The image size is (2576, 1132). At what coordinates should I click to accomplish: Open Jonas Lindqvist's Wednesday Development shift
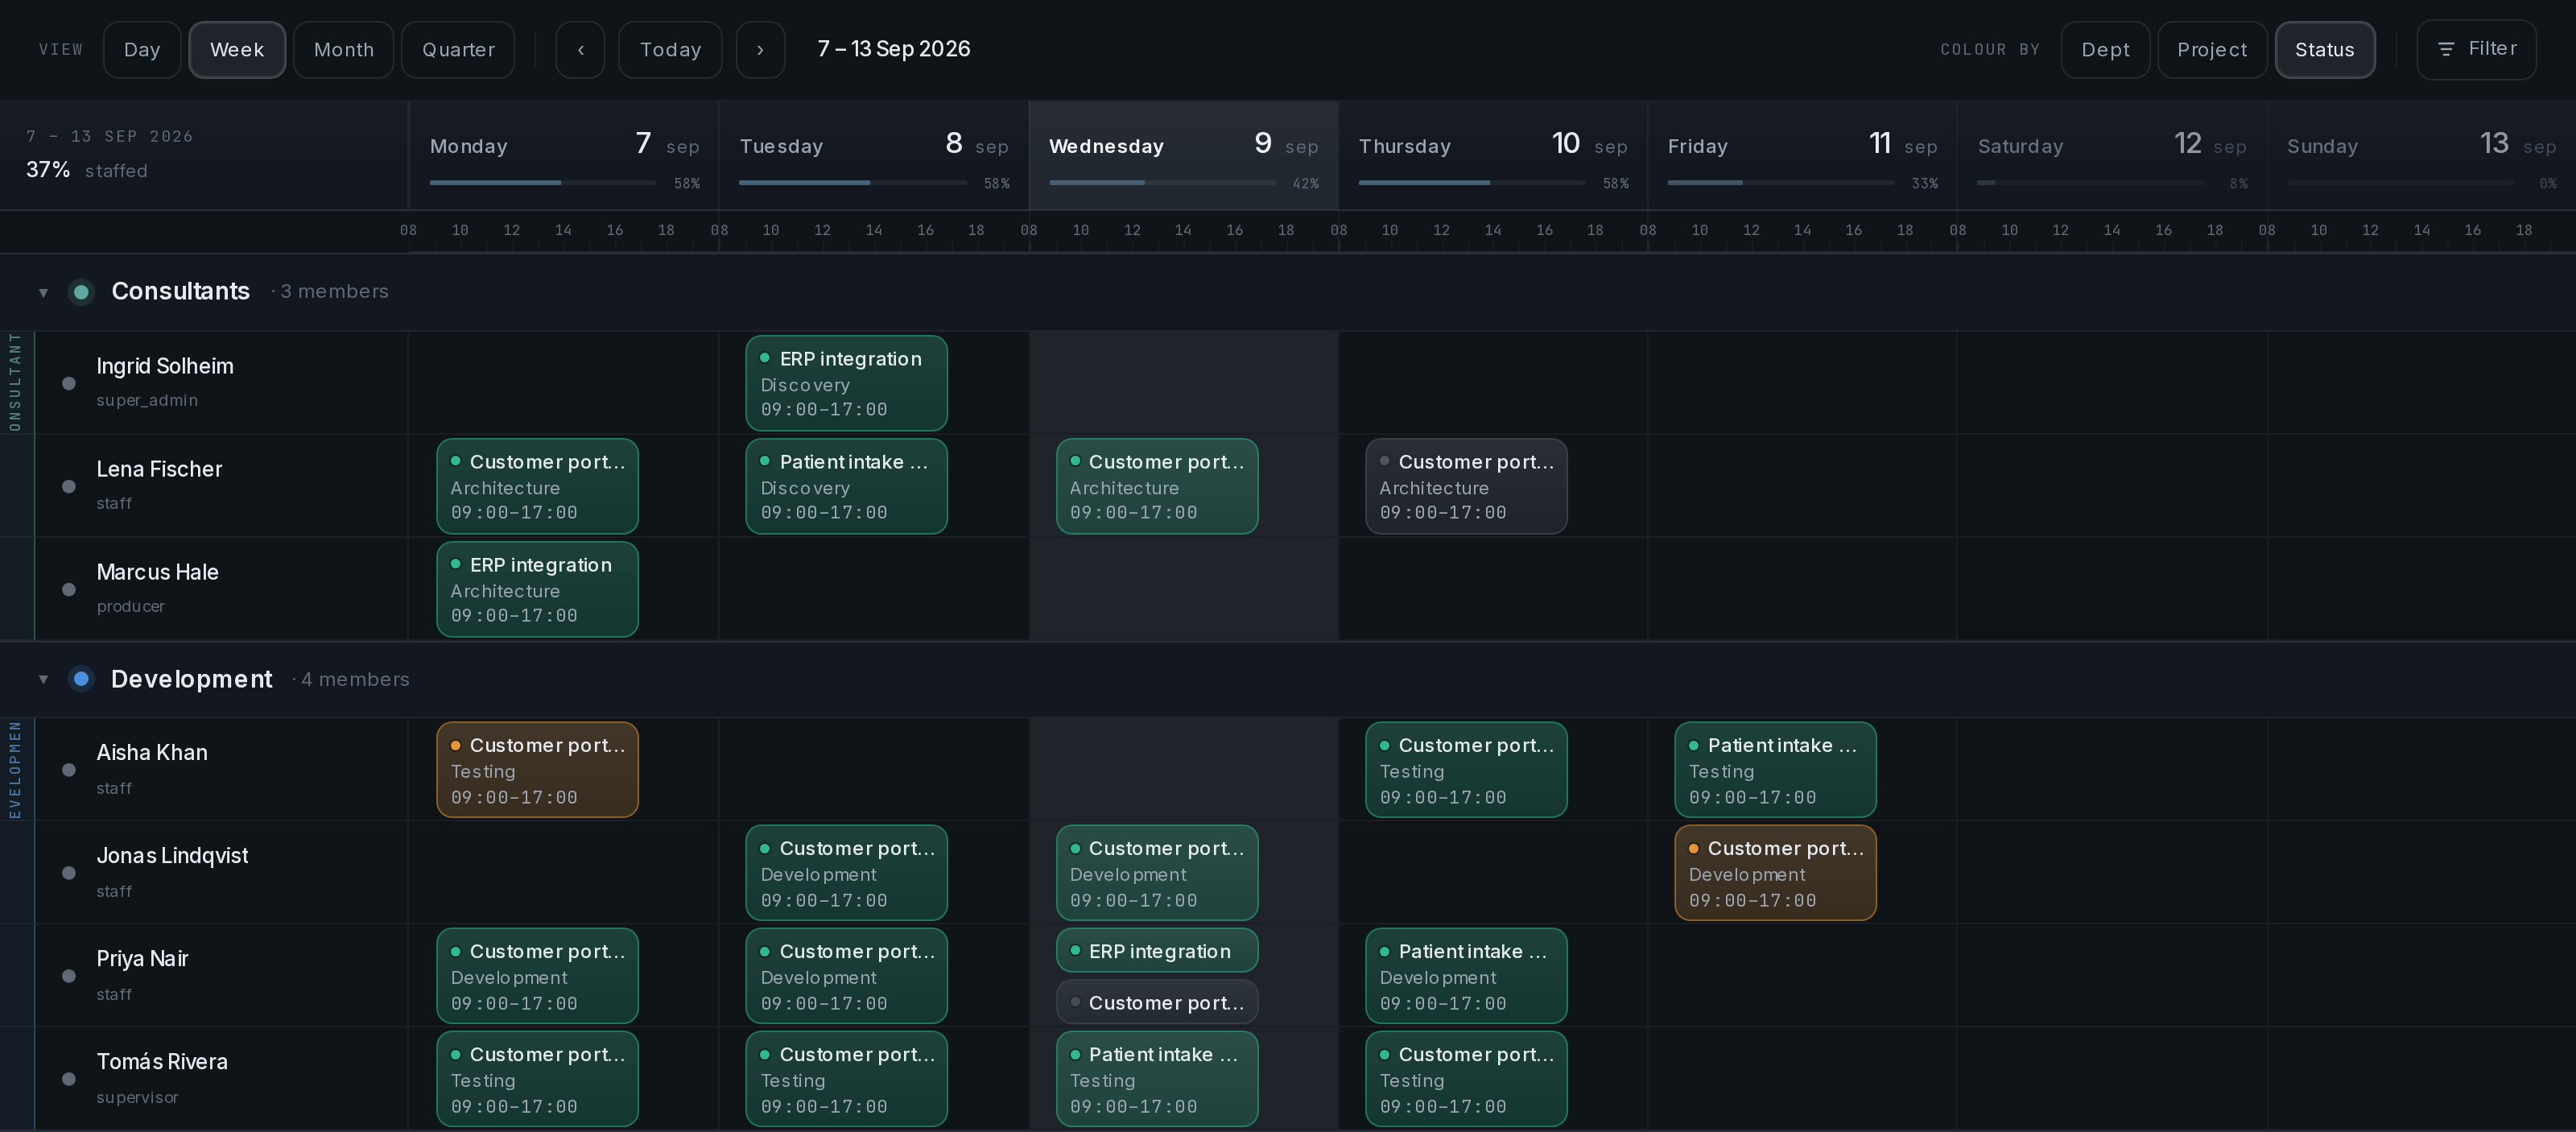(1157, 873)
